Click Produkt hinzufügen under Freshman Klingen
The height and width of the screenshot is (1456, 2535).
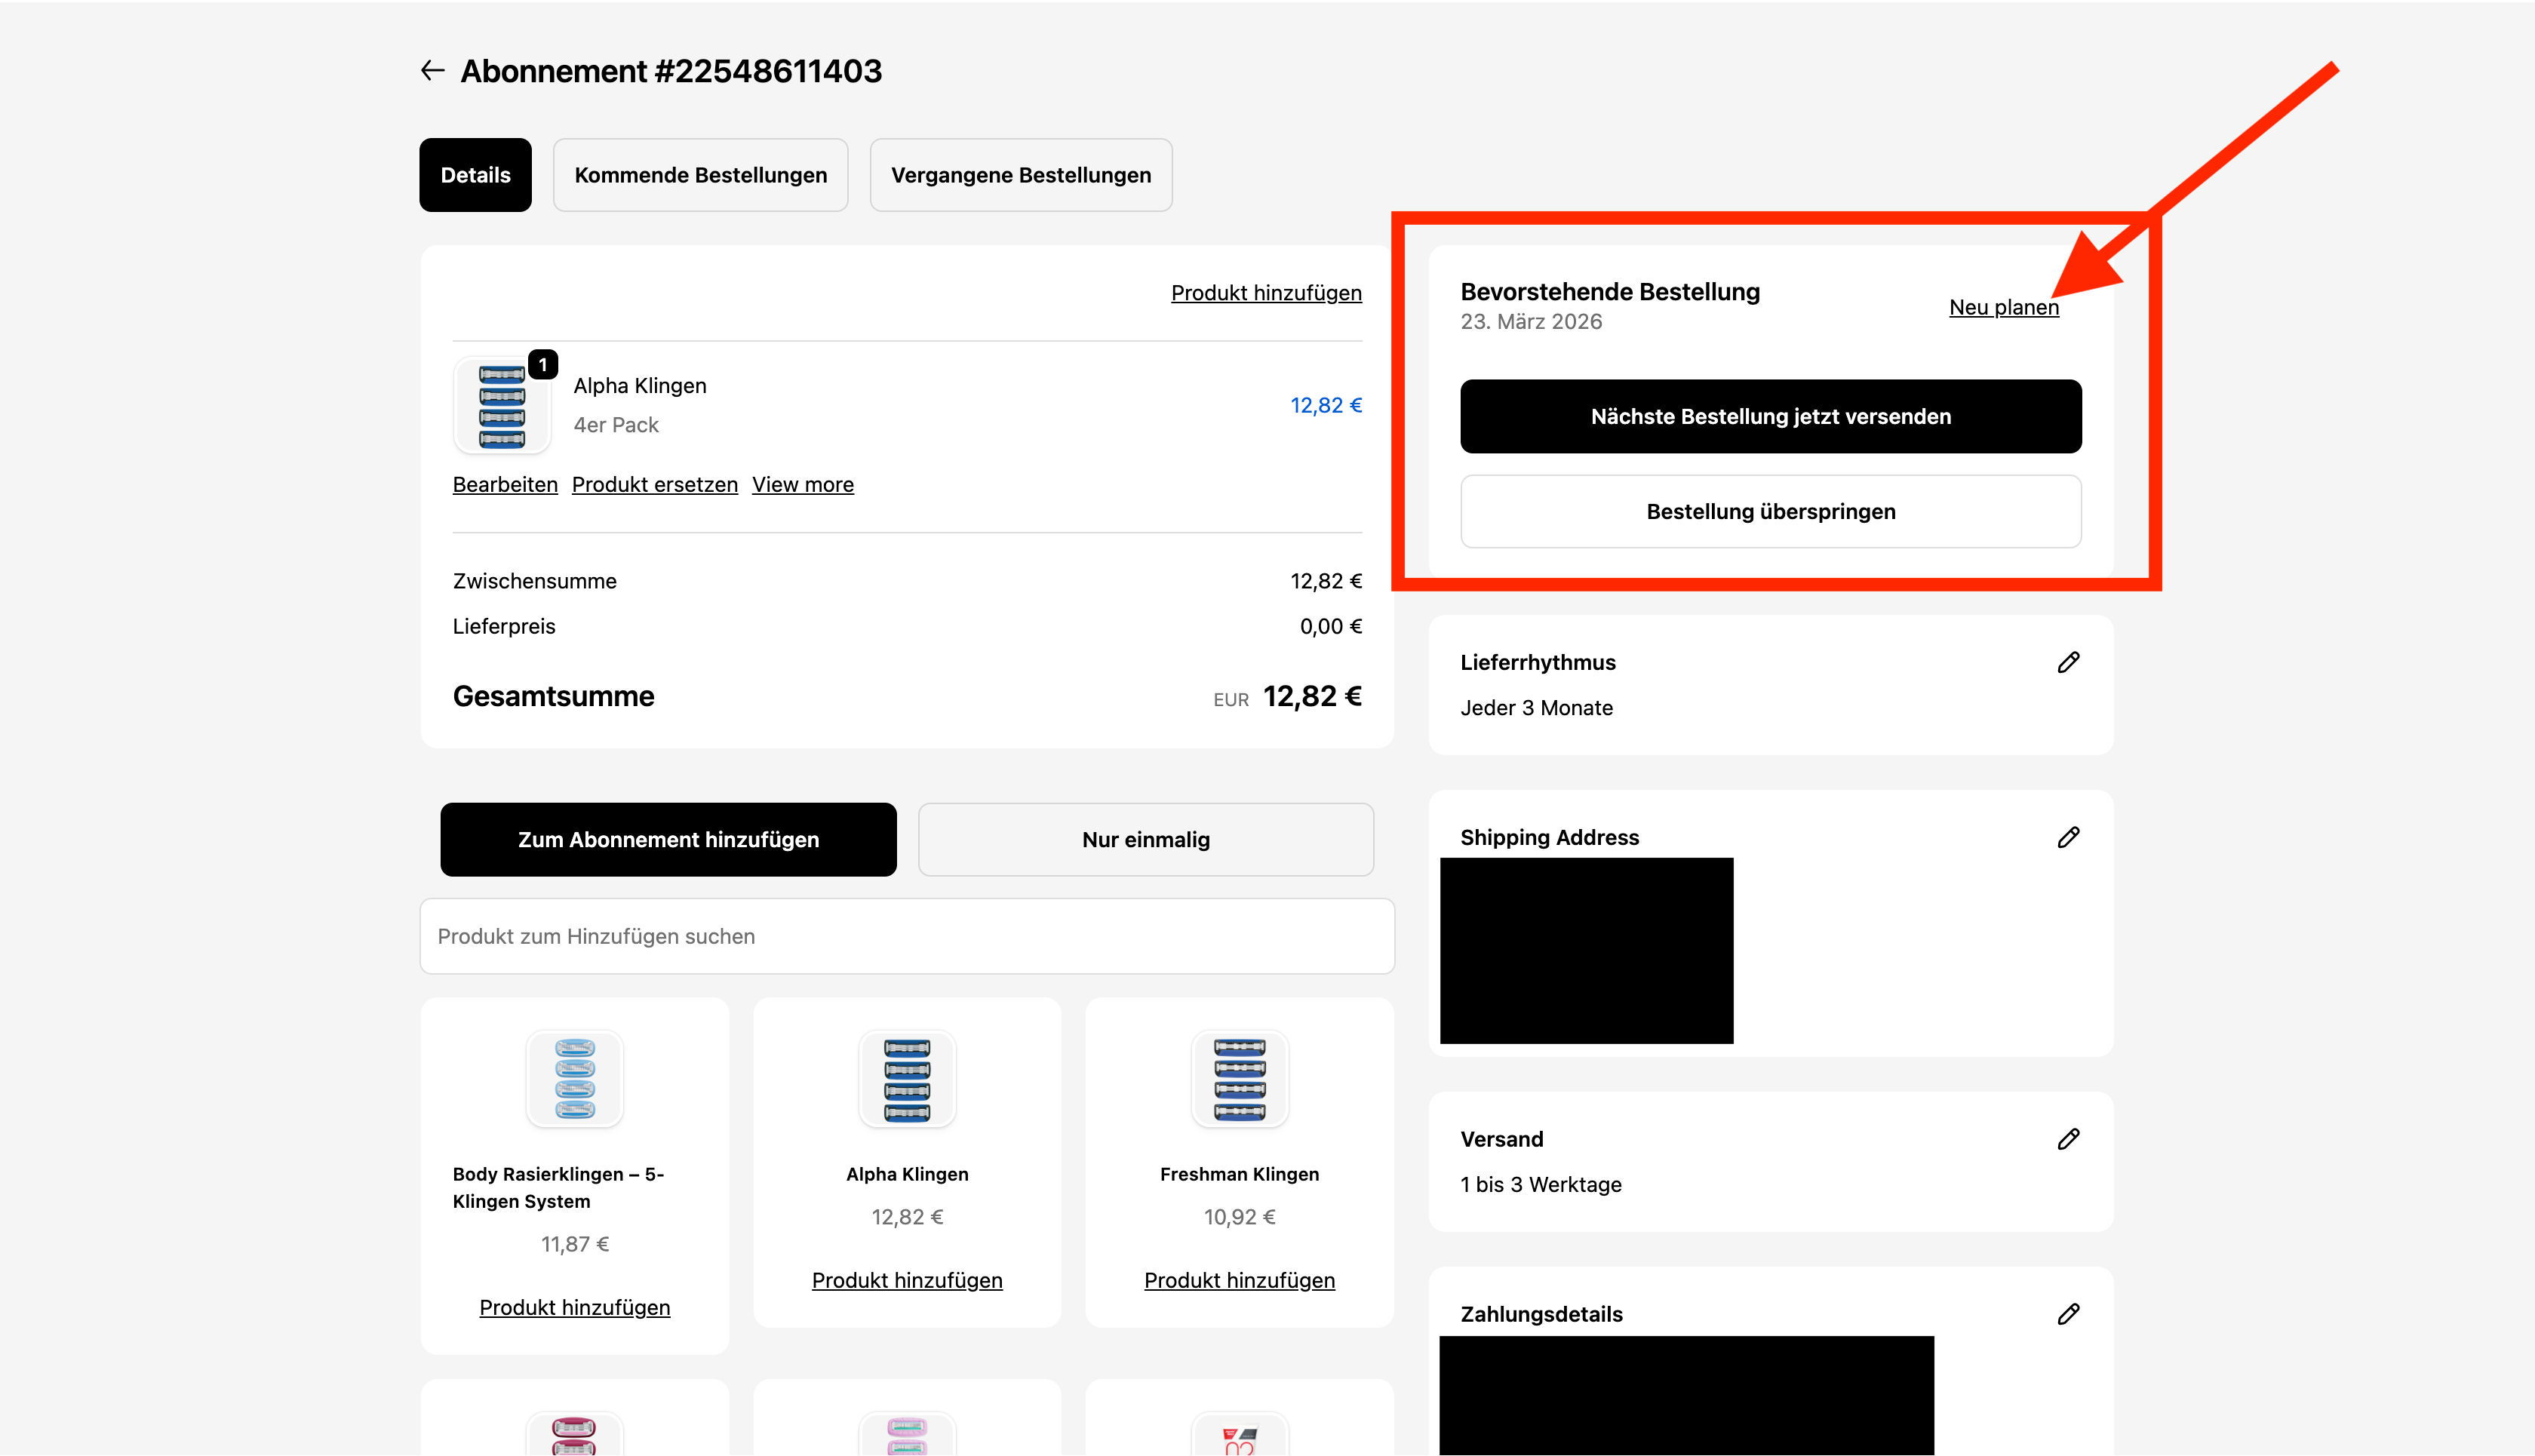click(1239, 1280)
